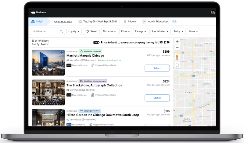Image resolution: width=244 pixels, height=143 pixels.
Task: Click the Pied Piper discounted rate badge
Action: (x=93, y=81)
